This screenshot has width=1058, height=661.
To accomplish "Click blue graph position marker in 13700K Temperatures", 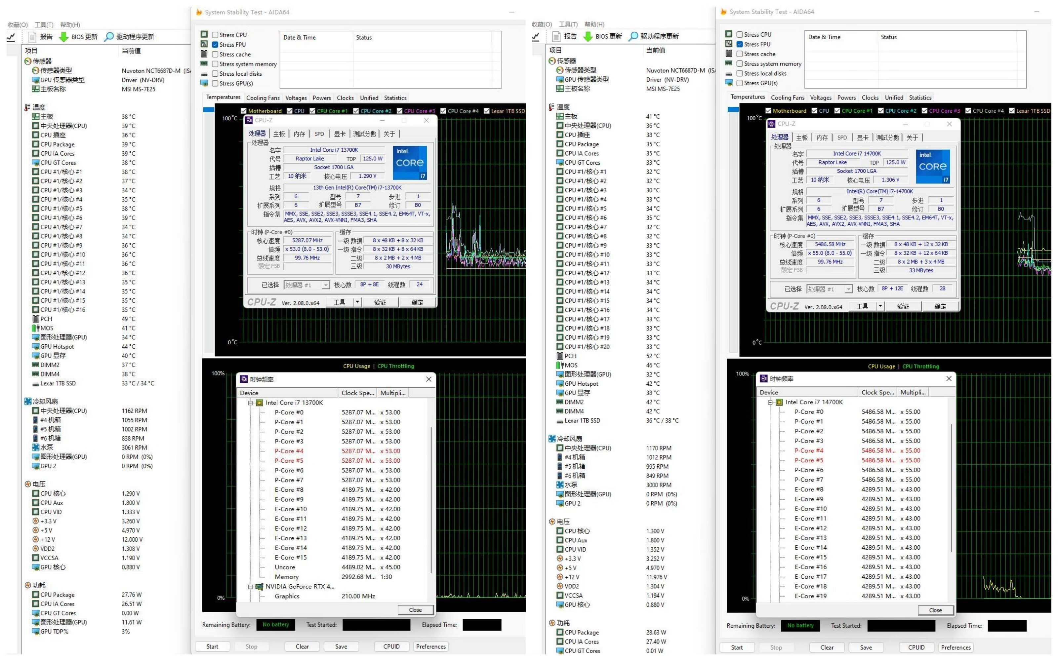I will pos(209,110).
